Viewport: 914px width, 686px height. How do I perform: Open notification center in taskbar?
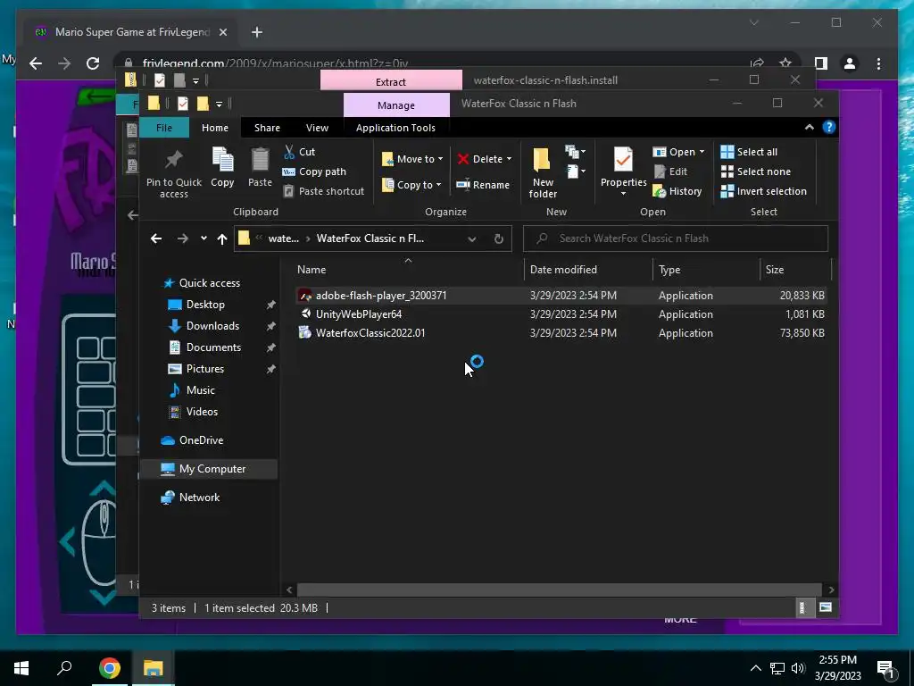coord(885,669)
